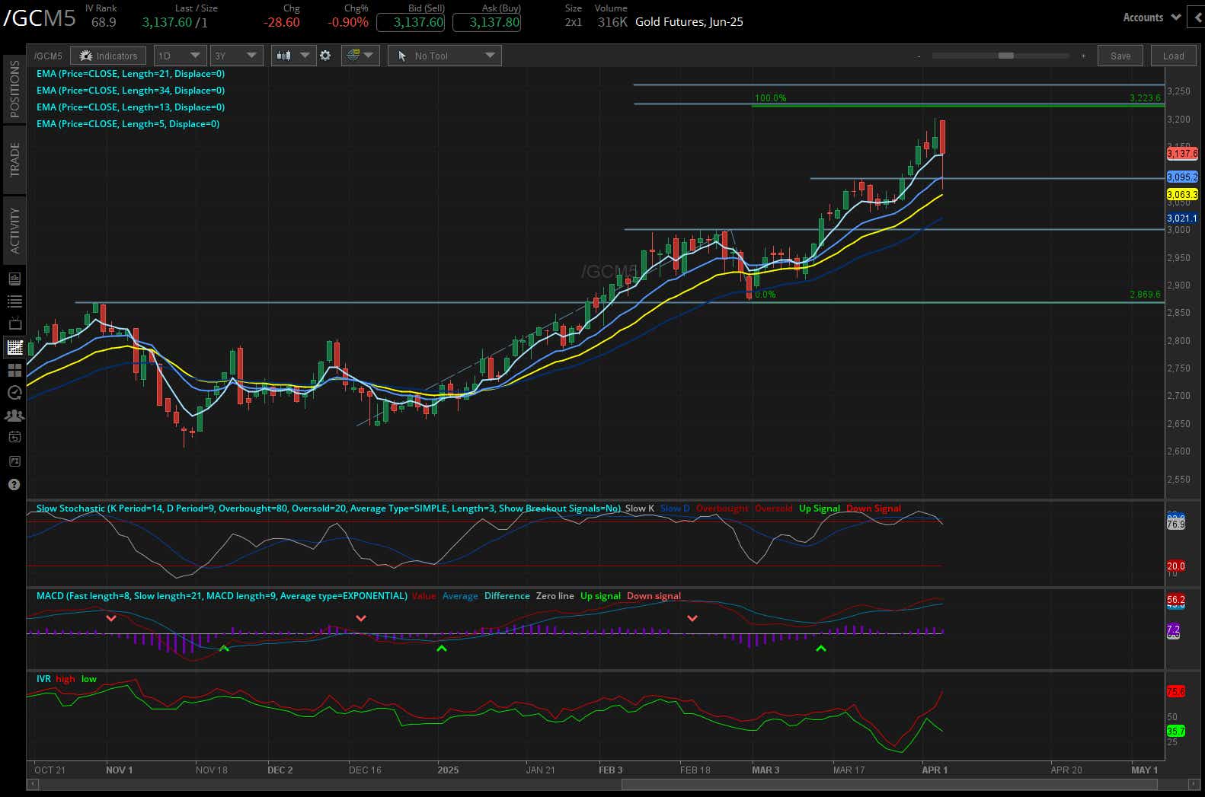Screen dimensions: 1205x797
Task: Click the IV Rank value 68.9
Action: tap(104, 22)
